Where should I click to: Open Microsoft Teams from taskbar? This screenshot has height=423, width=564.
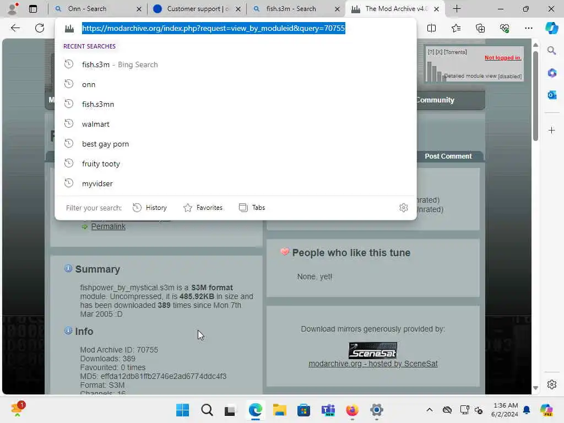[328, 410]
